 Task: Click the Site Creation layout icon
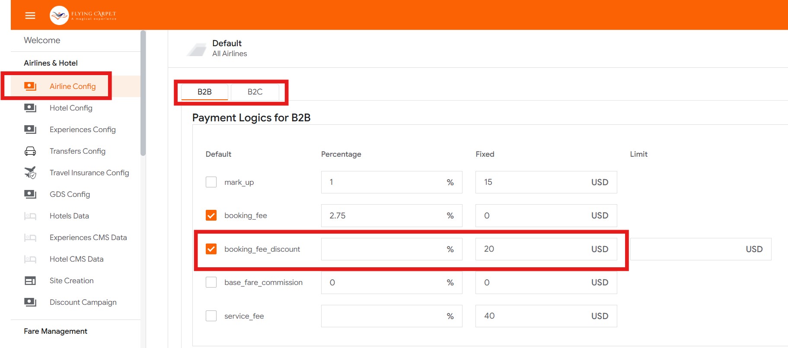pyautogui.click(x=30, y=281)
